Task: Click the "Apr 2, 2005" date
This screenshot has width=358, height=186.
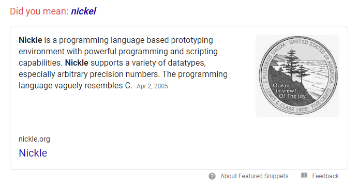Action: 152,86
